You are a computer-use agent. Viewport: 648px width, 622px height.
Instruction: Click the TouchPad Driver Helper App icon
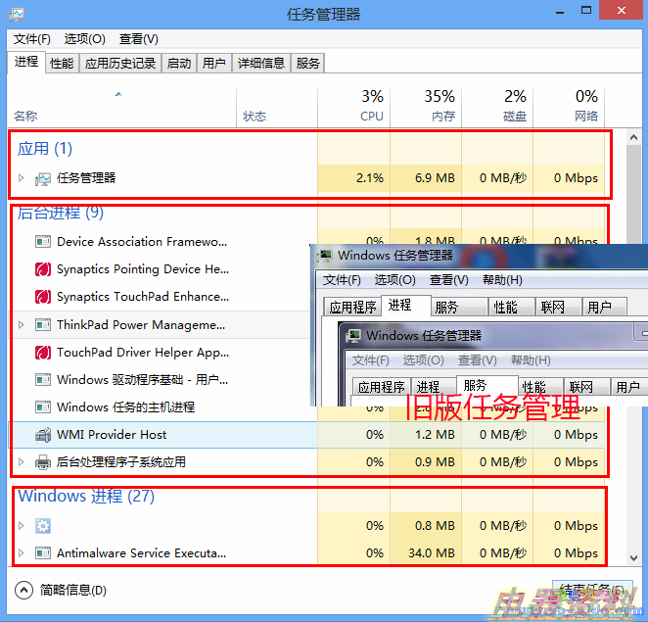pyautogui.click(x=42, y=353)
